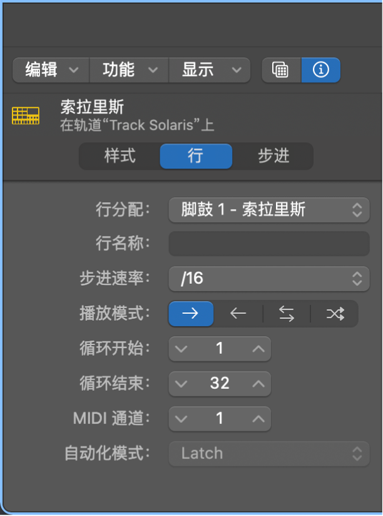
Task: Open the 步进速率 /16 pop-up menu
Action: 269,278
